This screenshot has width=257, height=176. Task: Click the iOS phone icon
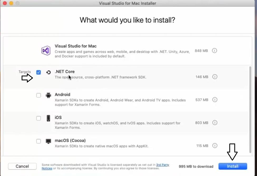(48, 118)
